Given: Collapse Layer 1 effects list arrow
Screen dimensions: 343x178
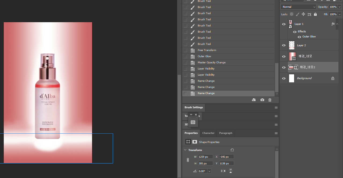Looking at the screenshot, I should (x=337, y=24).
